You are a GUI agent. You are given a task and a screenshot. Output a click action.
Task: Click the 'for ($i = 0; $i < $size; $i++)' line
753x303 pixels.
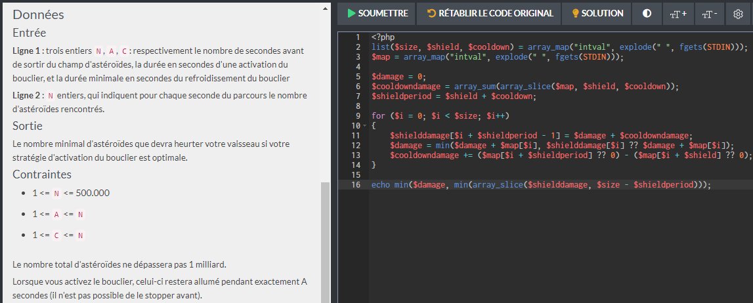click(x=440, y=115)
